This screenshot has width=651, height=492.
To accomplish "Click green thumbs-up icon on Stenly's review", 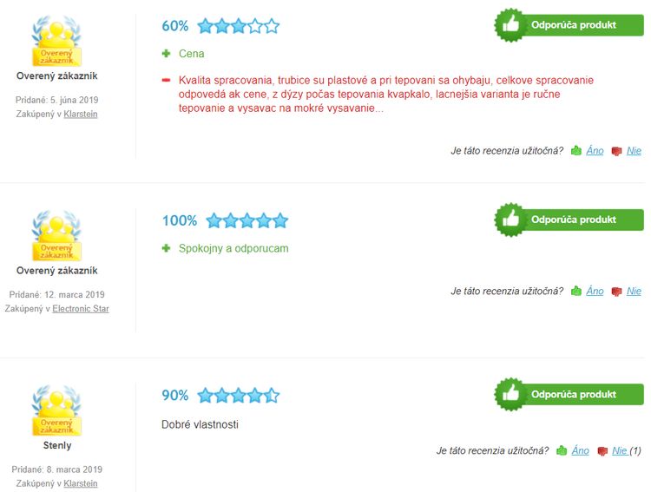I will tap(562, 450).
